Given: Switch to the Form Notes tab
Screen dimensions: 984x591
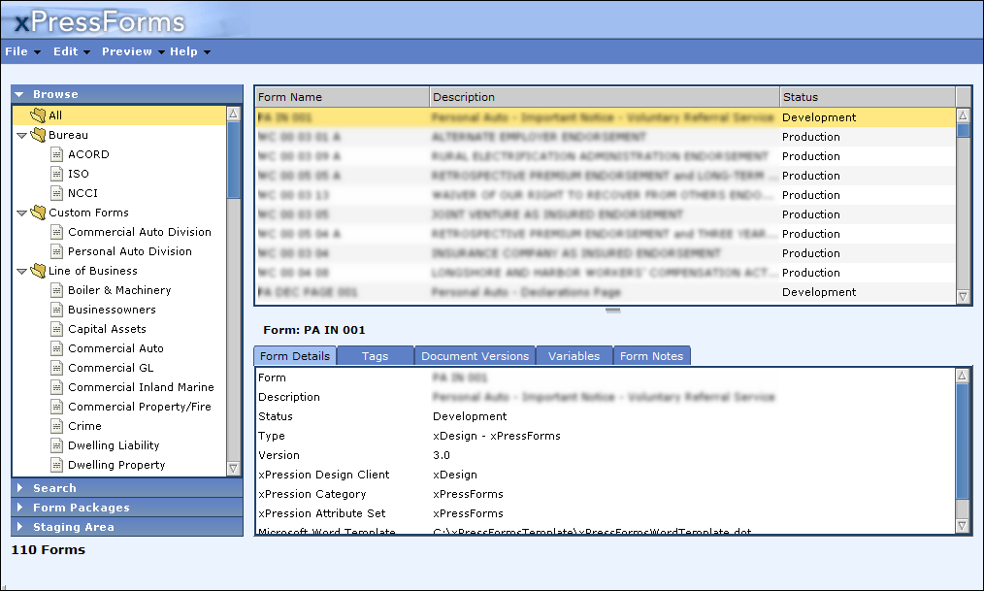Looking at the screenshot, I should coord(651,356).
